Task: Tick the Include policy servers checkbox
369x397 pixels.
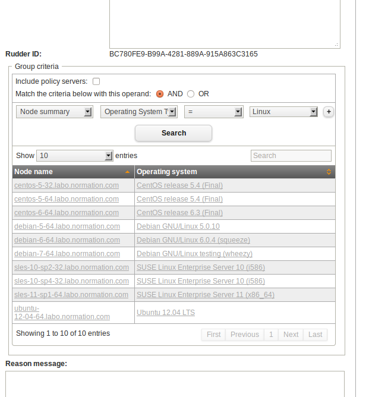Action: pyautogui.click(x=96, y=81)
